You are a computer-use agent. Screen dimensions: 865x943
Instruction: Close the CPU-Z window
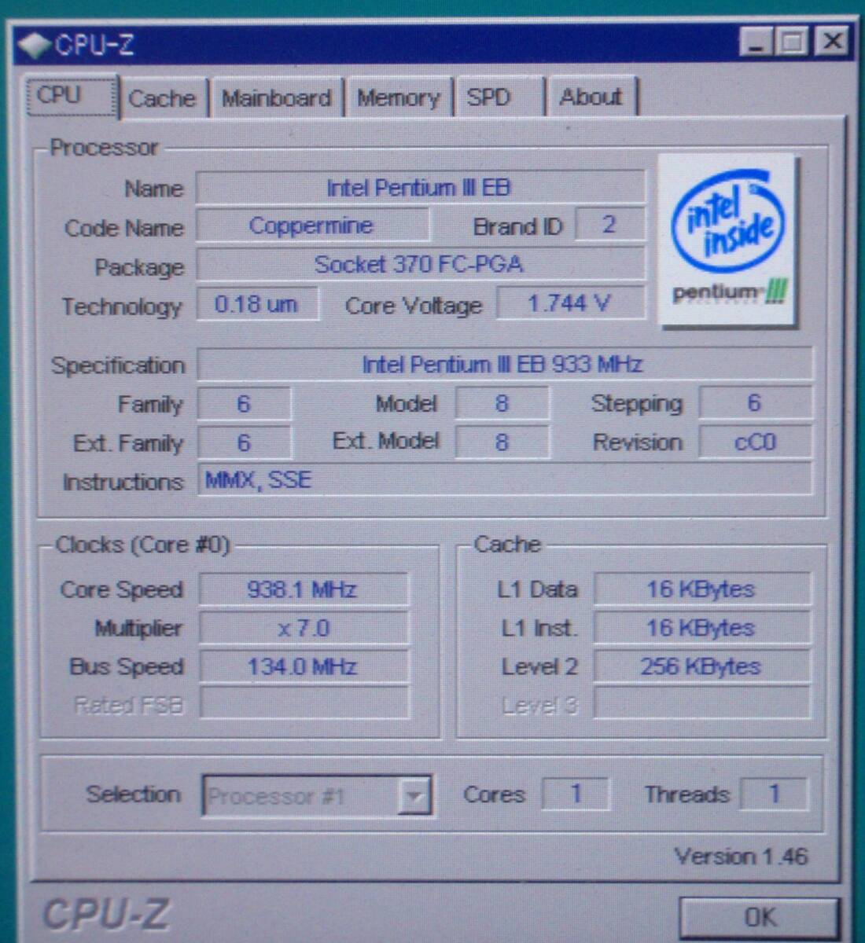(x=831, y=41)
